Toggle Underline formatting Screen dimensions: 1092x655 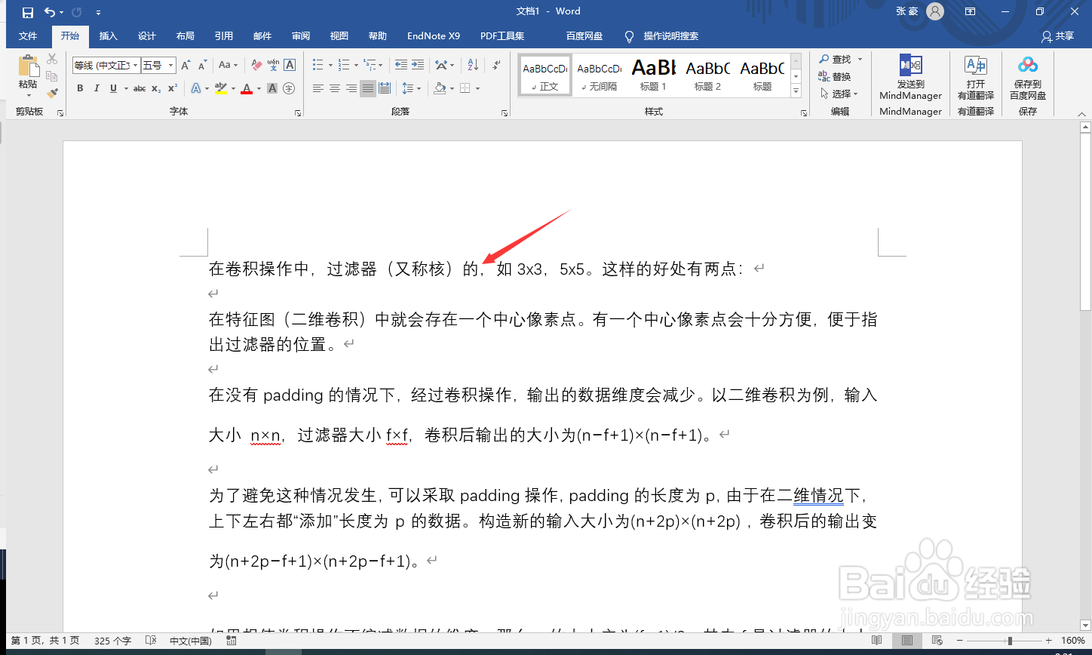[x=113, y=88]
